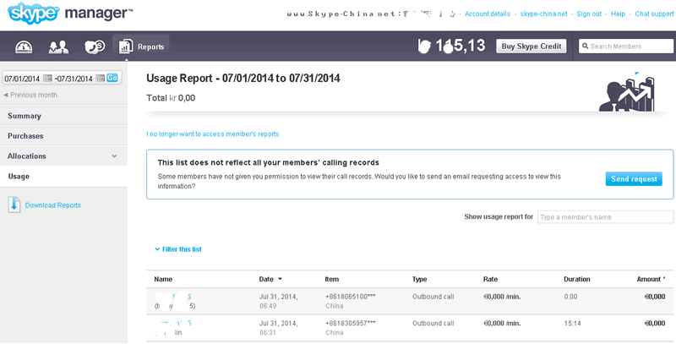Open the Download Reports link
The width and height of the screenshot is (676, 344).
pyautogui.click(x=53, y=205)
